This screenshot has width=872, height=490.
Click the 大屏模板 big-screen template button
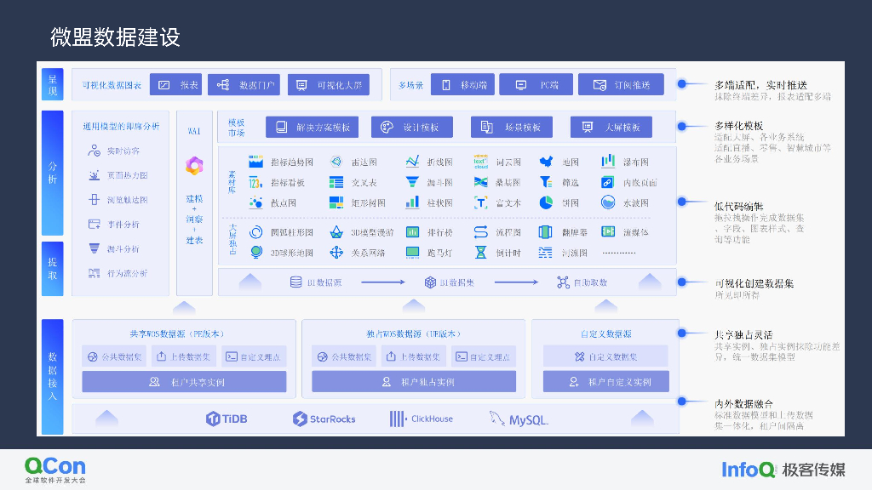pyautogui.click(x=611, y=127)
